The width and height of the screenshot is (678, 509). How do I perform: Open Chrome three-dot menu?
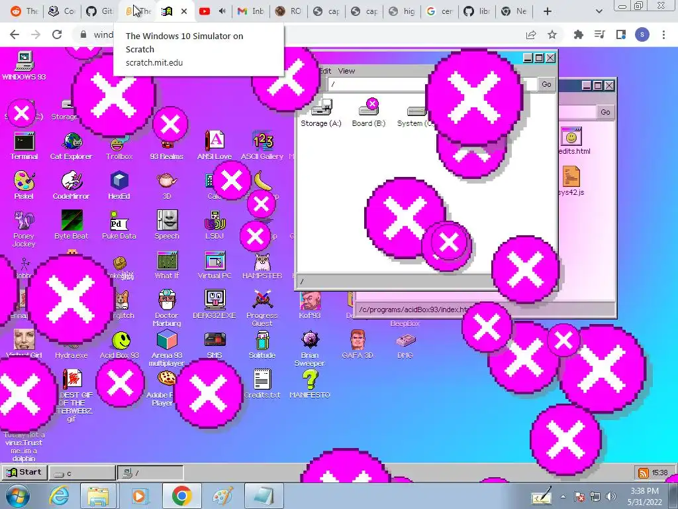(663, 34)
